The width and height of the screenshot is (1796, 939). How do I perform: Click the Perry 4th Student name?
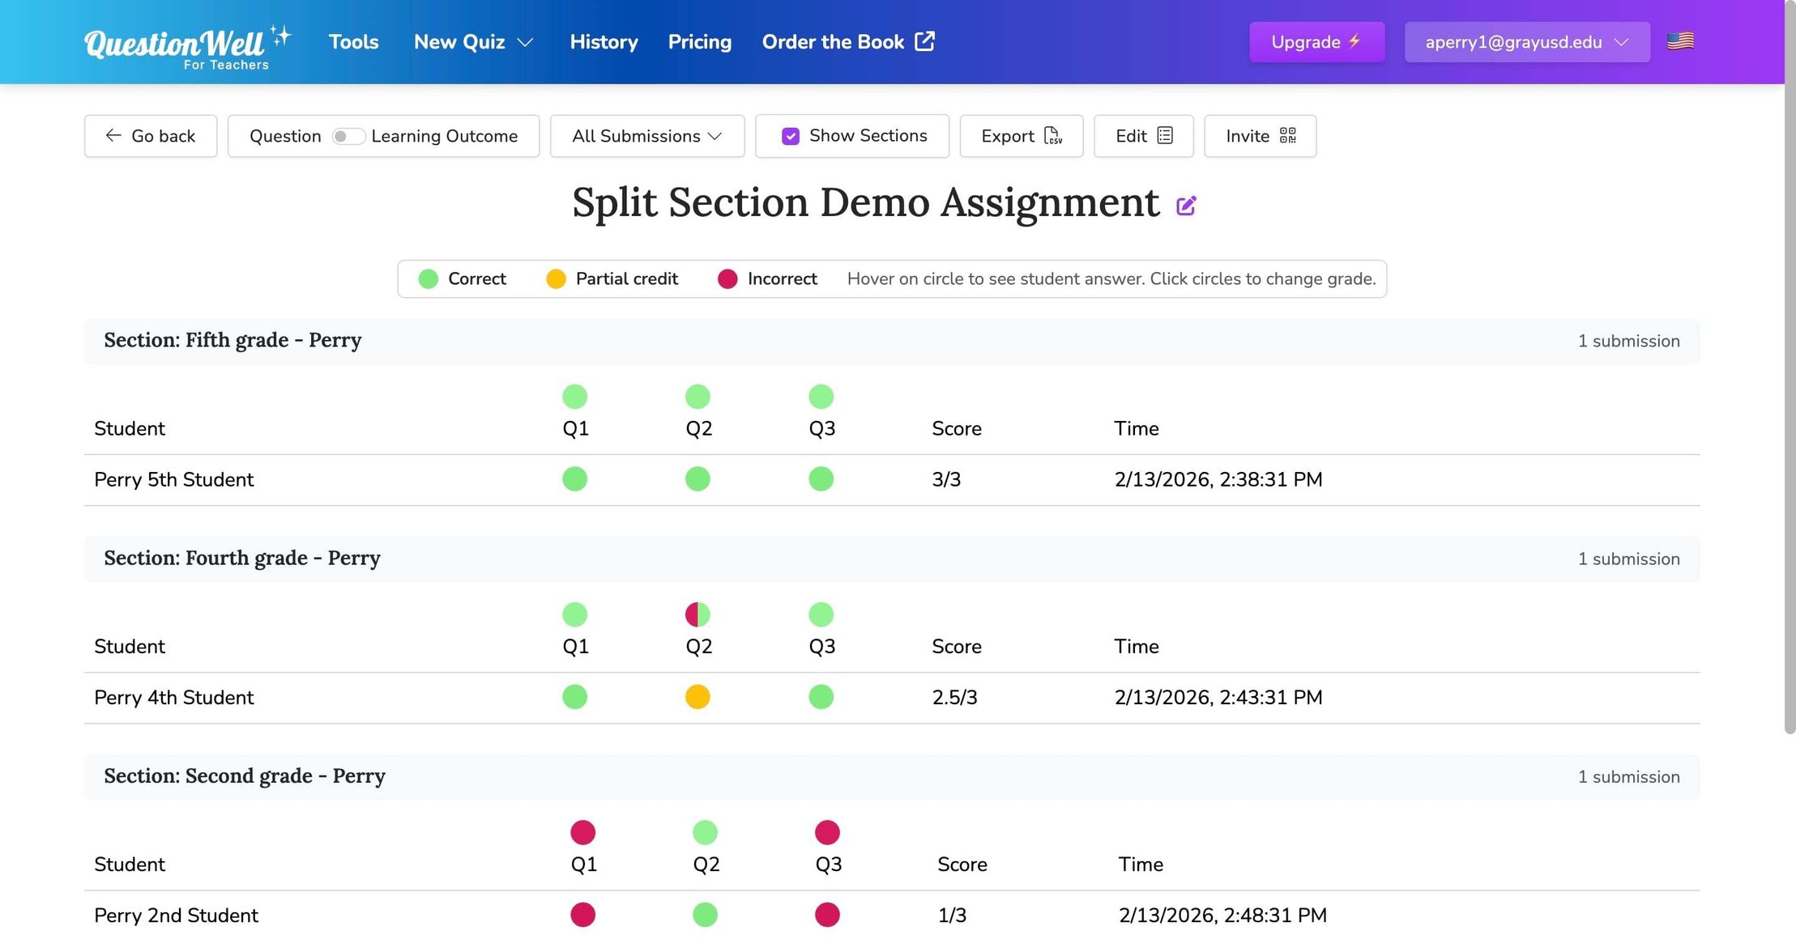[174, 698]
